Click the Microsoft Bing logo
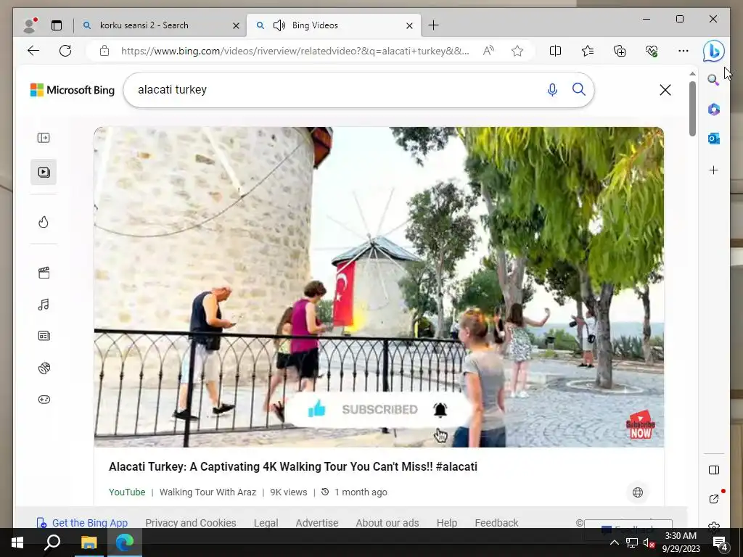Image resolution: width=743 pixels, height=557 pixels. (x=73, y=89)
